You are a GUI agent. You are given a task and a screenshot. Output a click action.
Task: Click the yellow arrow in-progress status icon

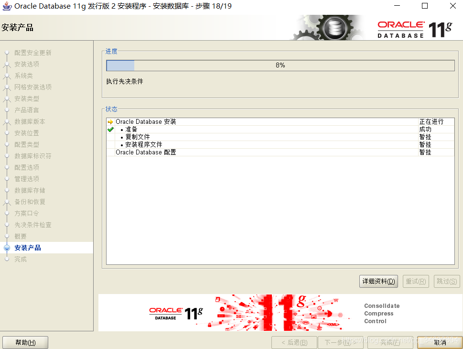[x=110, y=122]
